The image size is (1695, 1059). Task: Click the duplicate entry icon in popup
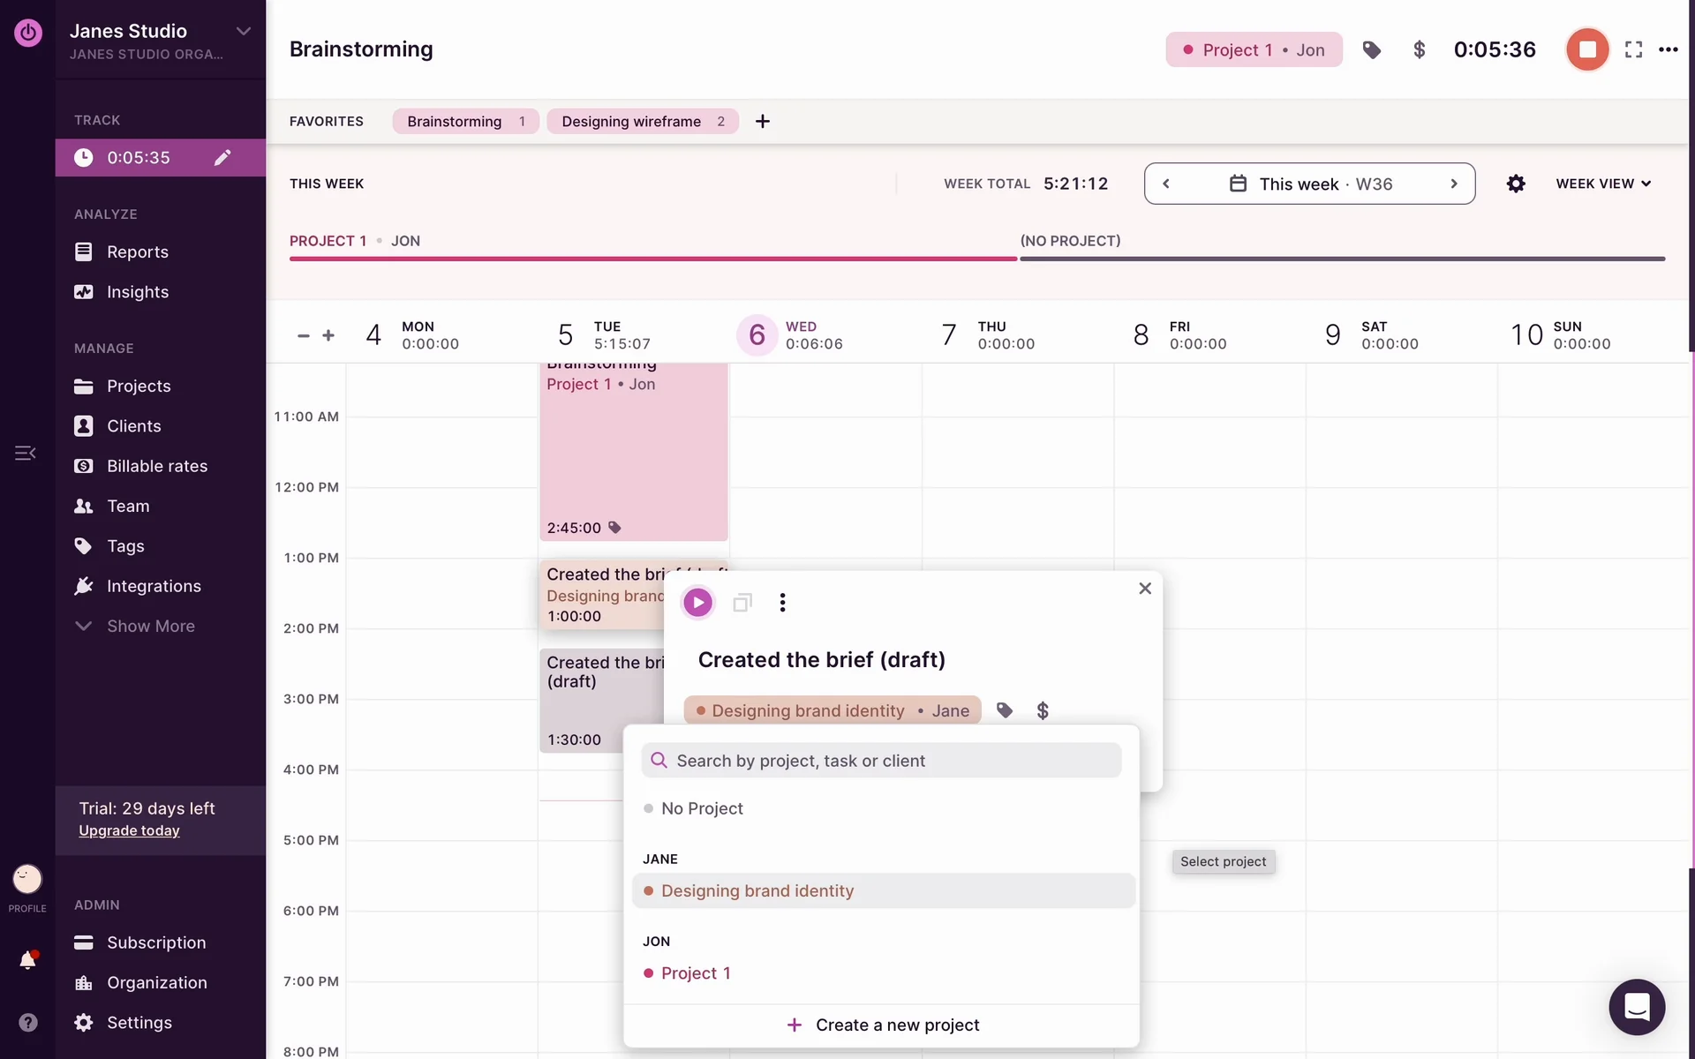pos(742,603)
